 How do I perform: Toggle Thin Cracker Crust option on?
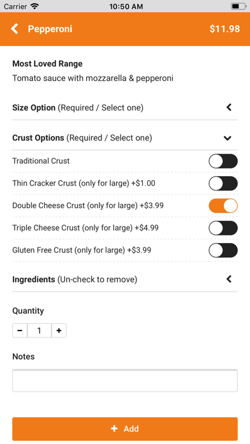pyautogui.click(x=223, y=184)
